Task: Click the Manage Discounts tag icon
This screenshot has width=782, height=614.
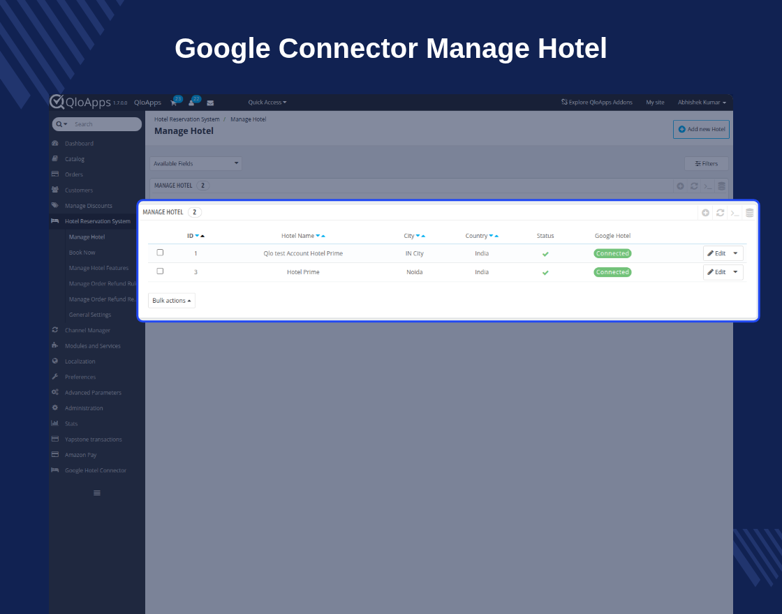Action: point(55,205)
